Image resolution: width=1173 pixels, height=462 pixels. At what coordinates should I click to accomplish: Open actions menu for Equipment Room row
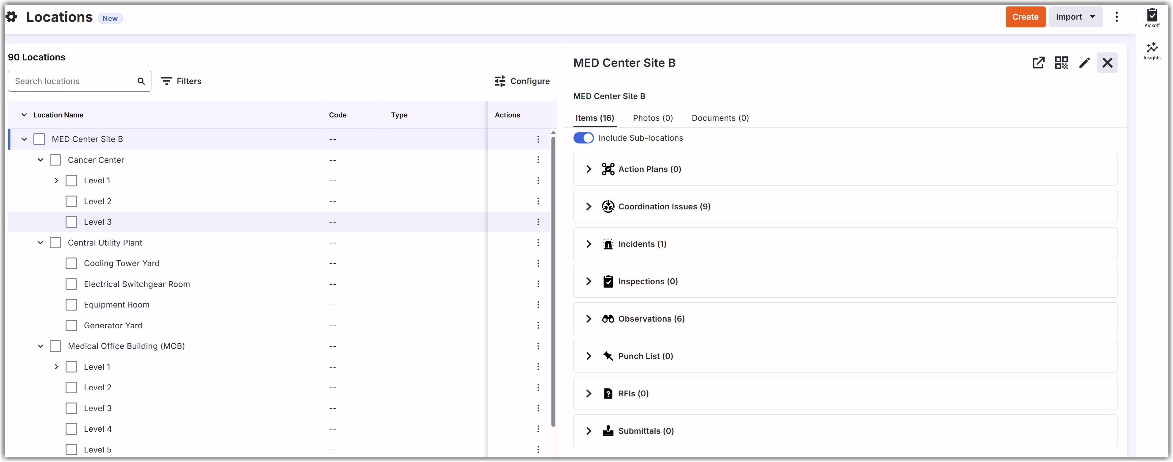click(x=538, y=304)
